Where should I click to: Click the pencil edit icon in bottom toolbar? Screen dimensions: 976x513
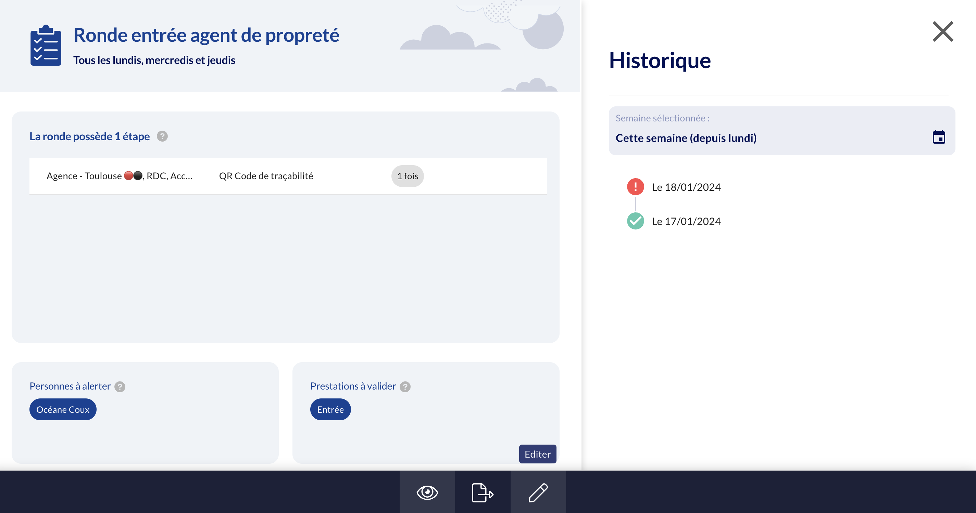[x=538, y=492]
